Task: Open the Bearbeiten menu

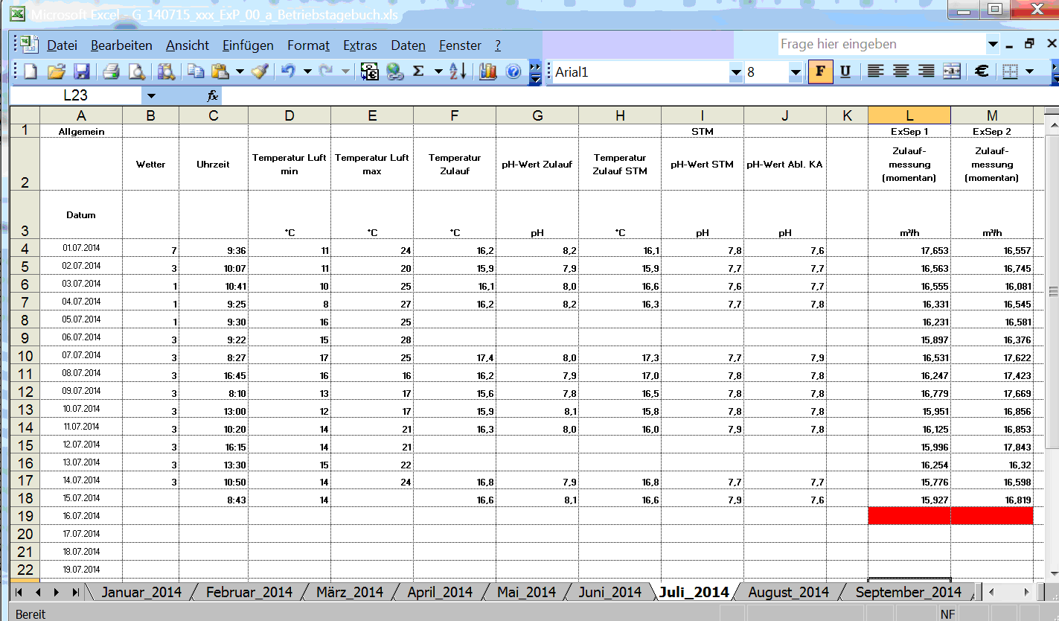Action: pyautogui.click(x=121, y=45)
